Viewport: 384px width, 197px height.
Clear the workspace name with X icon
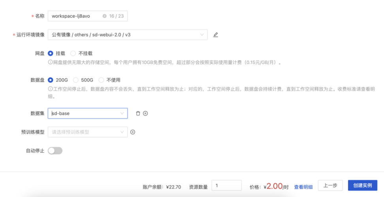(x=104, y=16)
